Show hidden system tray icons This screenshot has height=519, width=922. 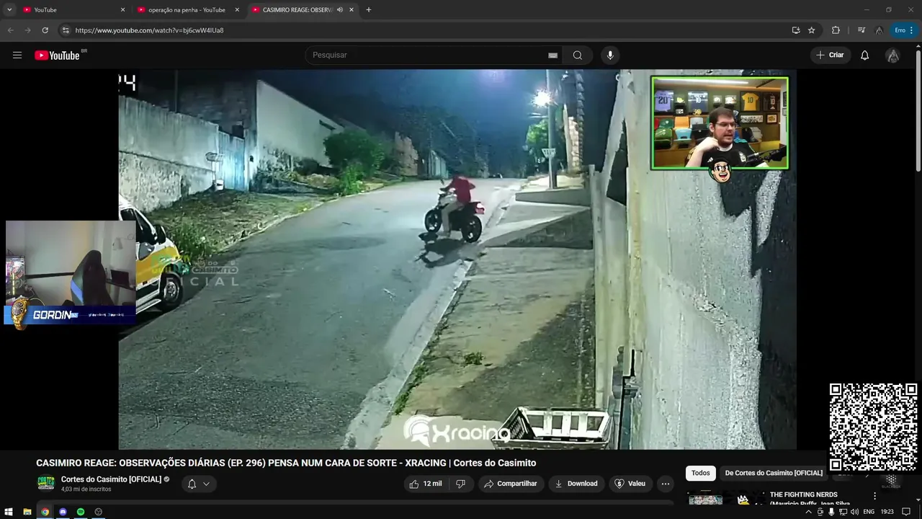click(808, 512)
